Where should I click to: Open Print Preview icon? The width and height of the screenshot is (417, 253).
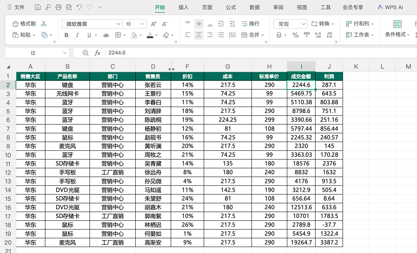coord(69,7)
